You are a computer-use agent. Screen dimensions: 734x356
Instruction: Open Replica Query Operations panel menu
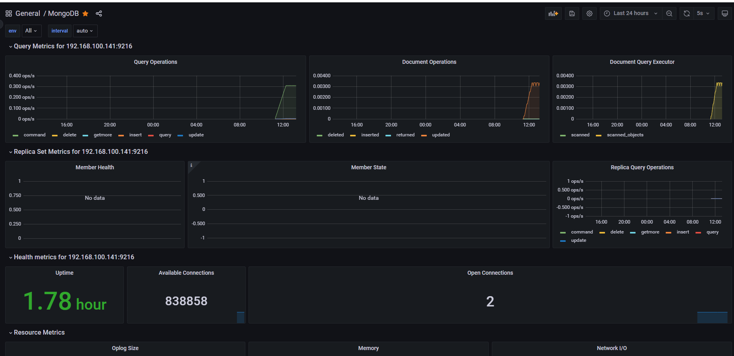pyautogui.click(x=642, y=167)
